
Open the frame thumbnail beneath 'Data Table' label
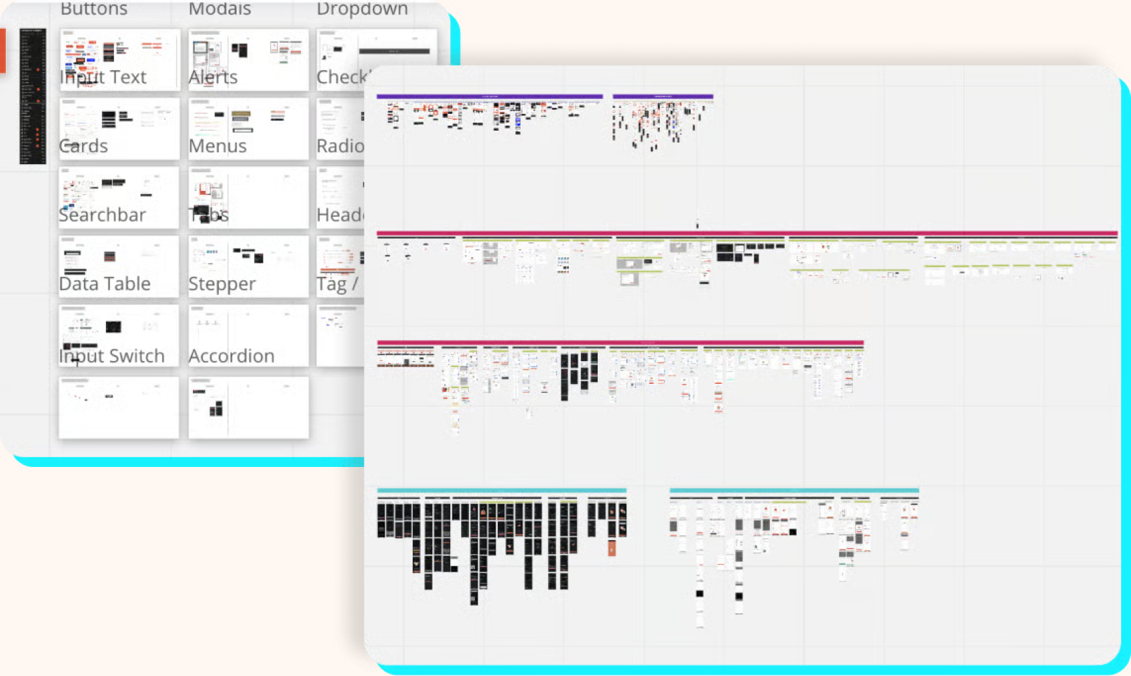point(119,336)
